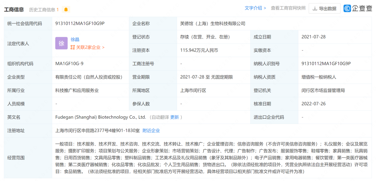This screenshot has width=376, height=181.
Task: Click taxpayer qualification 增值税一般纳税人
Action: pyautogui.click(x=319, y=77)
